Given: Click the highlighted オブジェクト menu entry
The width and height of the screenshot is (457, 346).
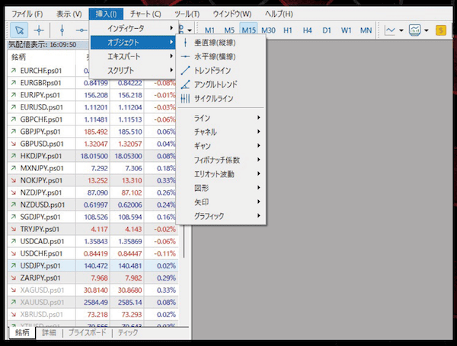Looking at the screenshot, I should (x=133, y=43).
